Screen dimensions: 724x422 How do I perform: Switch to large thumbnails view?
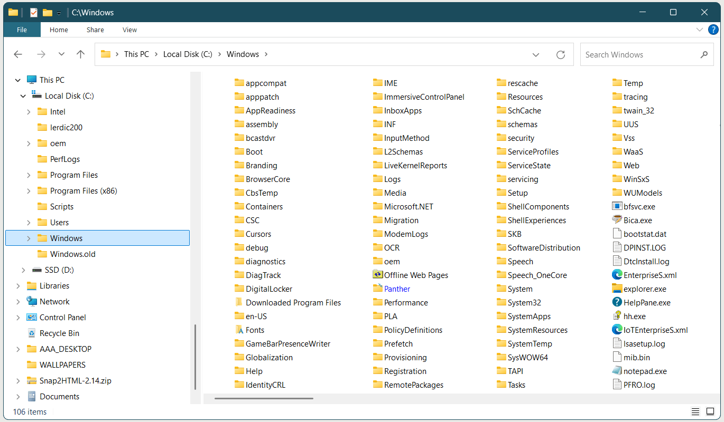pyautogui.click(x=711, y=411)
